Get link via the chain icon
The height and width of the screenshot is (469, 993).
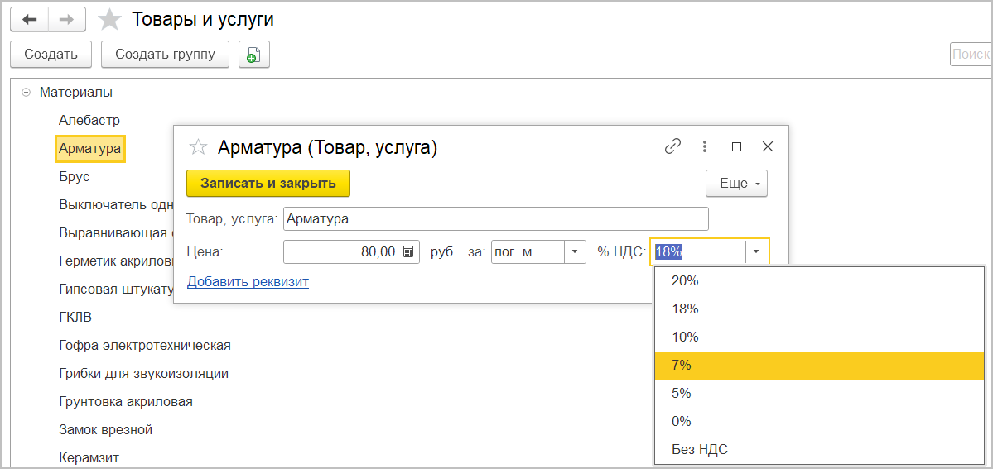[672, 147]
